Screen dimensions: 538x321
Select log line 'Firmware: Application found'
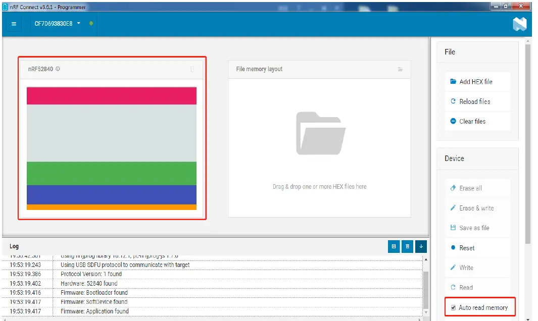[212, 311]
